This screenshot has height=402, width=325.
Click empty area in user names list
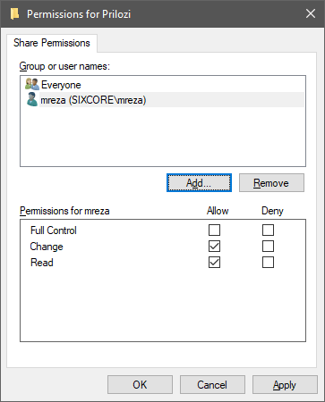(163, 137)
